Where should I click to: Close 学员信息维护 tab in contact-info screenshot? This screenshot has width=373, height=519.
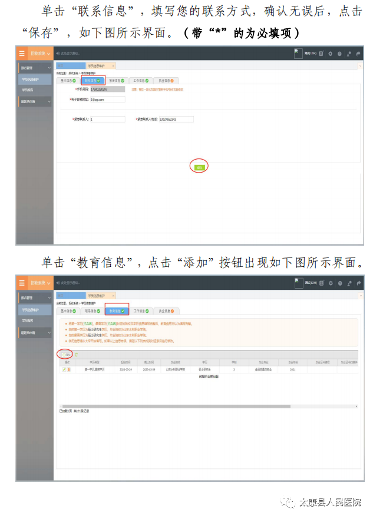[x=113, y=66]
